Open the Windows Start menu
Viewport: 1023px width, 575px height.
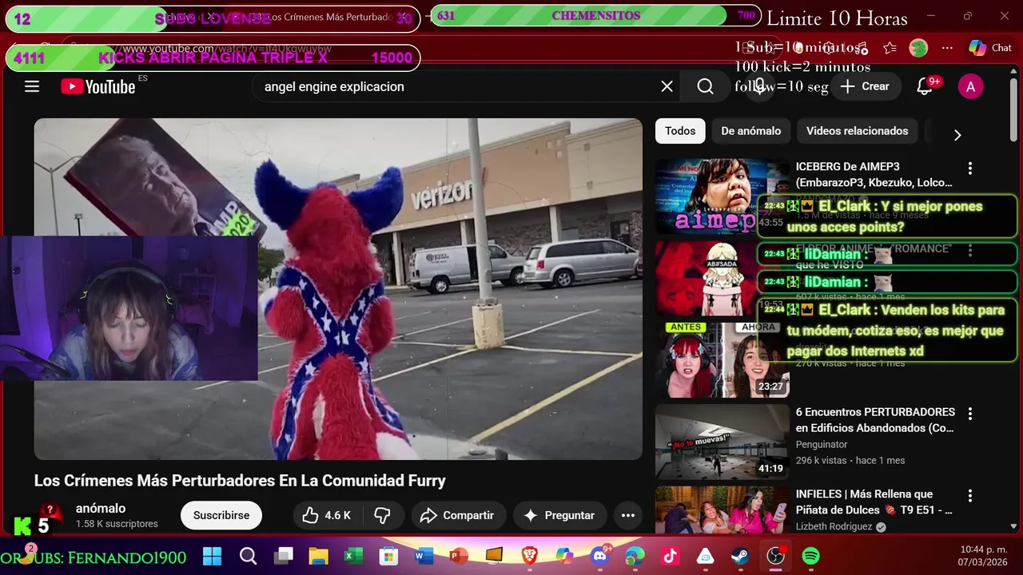click(x=212, y=556)
